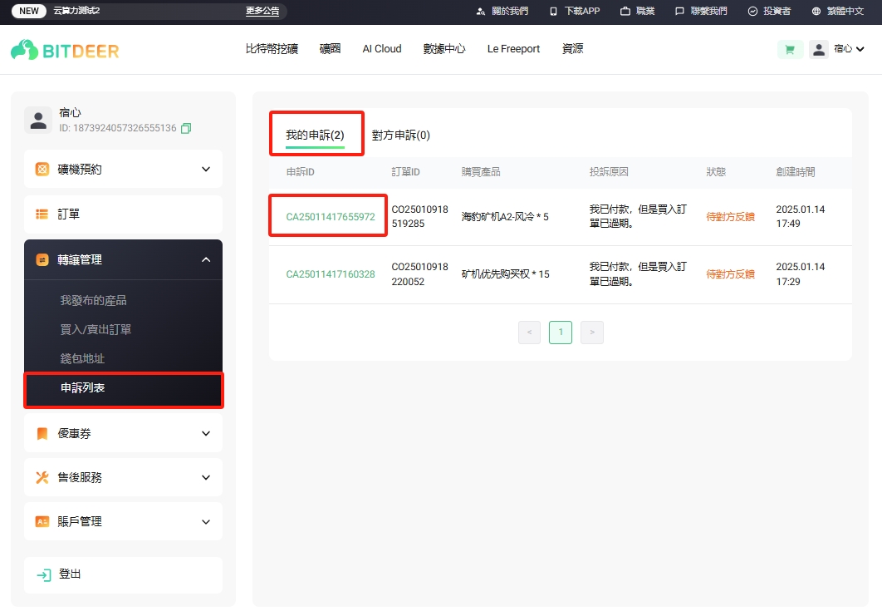Click the 登出 logout arrow icon
This screenshot has height=616, width=882.
[x=44, y=575]
